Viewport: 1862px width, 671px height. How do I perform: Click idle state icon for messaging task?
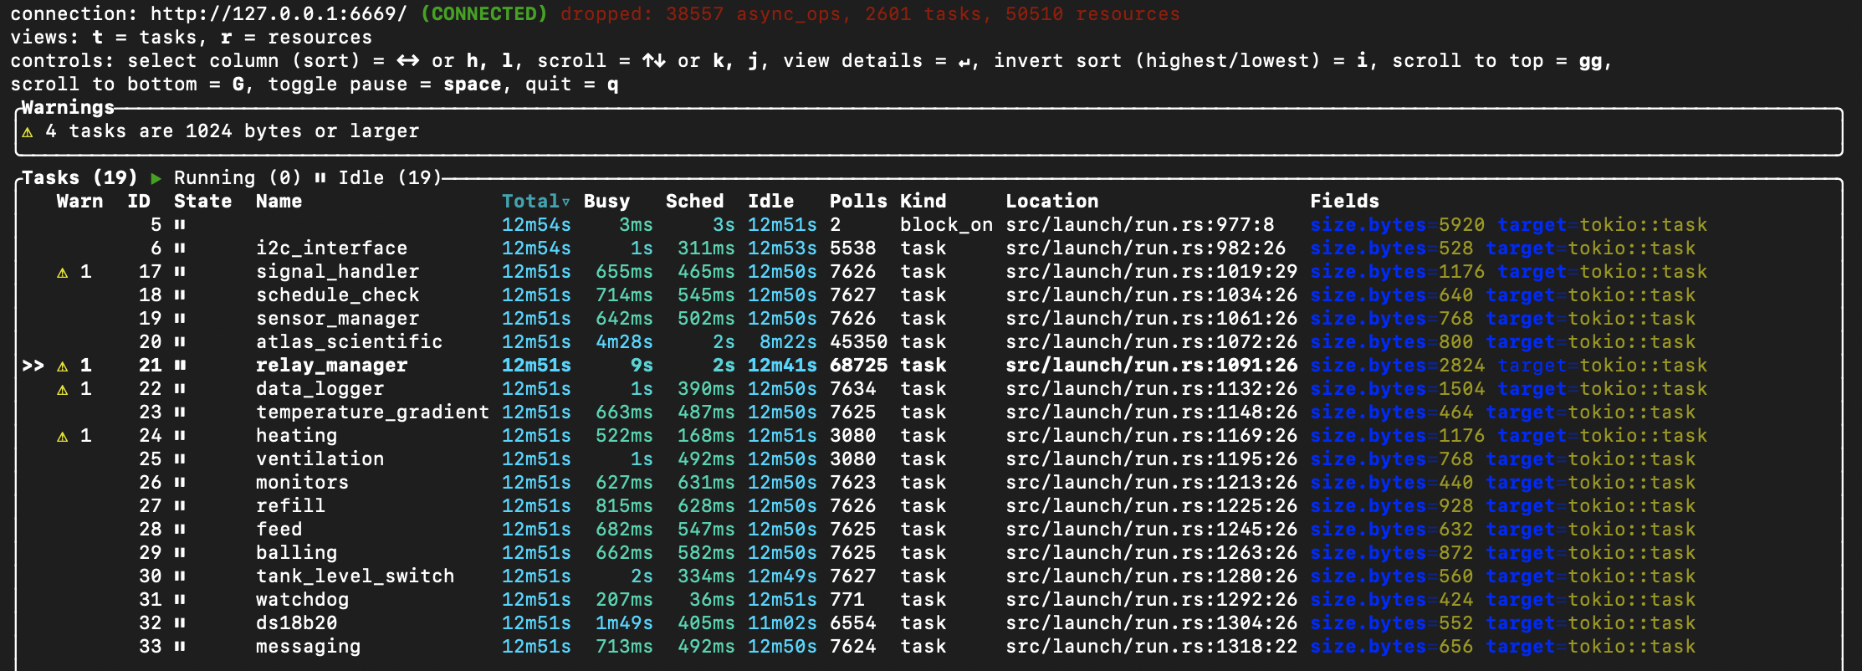click(x=180, y=647)
